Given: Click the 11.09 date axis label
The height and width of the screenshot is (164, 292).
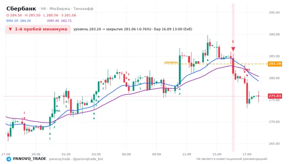Looking at the screenshot, I should click(x=187, y=154).
